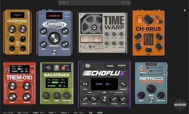The width and height of the screenshot is (189, 114).
Task: Click the LoFreq JITTER knob
Action: pos(43,31)
